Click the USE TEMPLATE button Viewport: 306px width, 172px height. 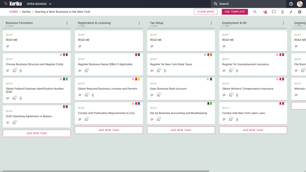[x=235, y=12]
